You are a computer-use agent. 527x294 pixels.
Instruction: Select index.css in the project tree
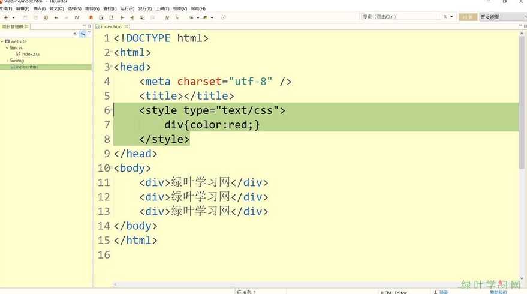[x=28, y=54]
